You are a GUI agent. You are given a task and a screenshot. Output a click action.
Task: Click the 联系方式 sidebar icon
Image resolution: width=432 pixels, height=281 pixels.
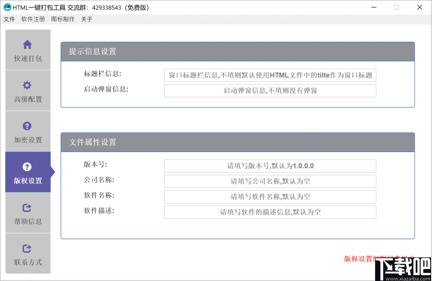point(27,247)
